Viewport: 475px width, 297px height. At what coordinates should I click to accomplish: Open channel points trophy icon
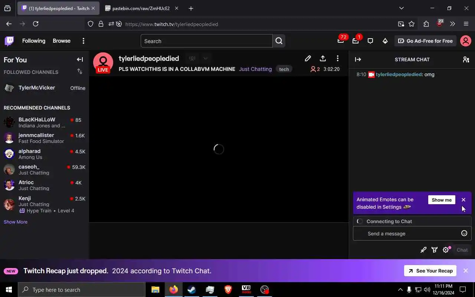pyautogui.click(x=435, y=250)
